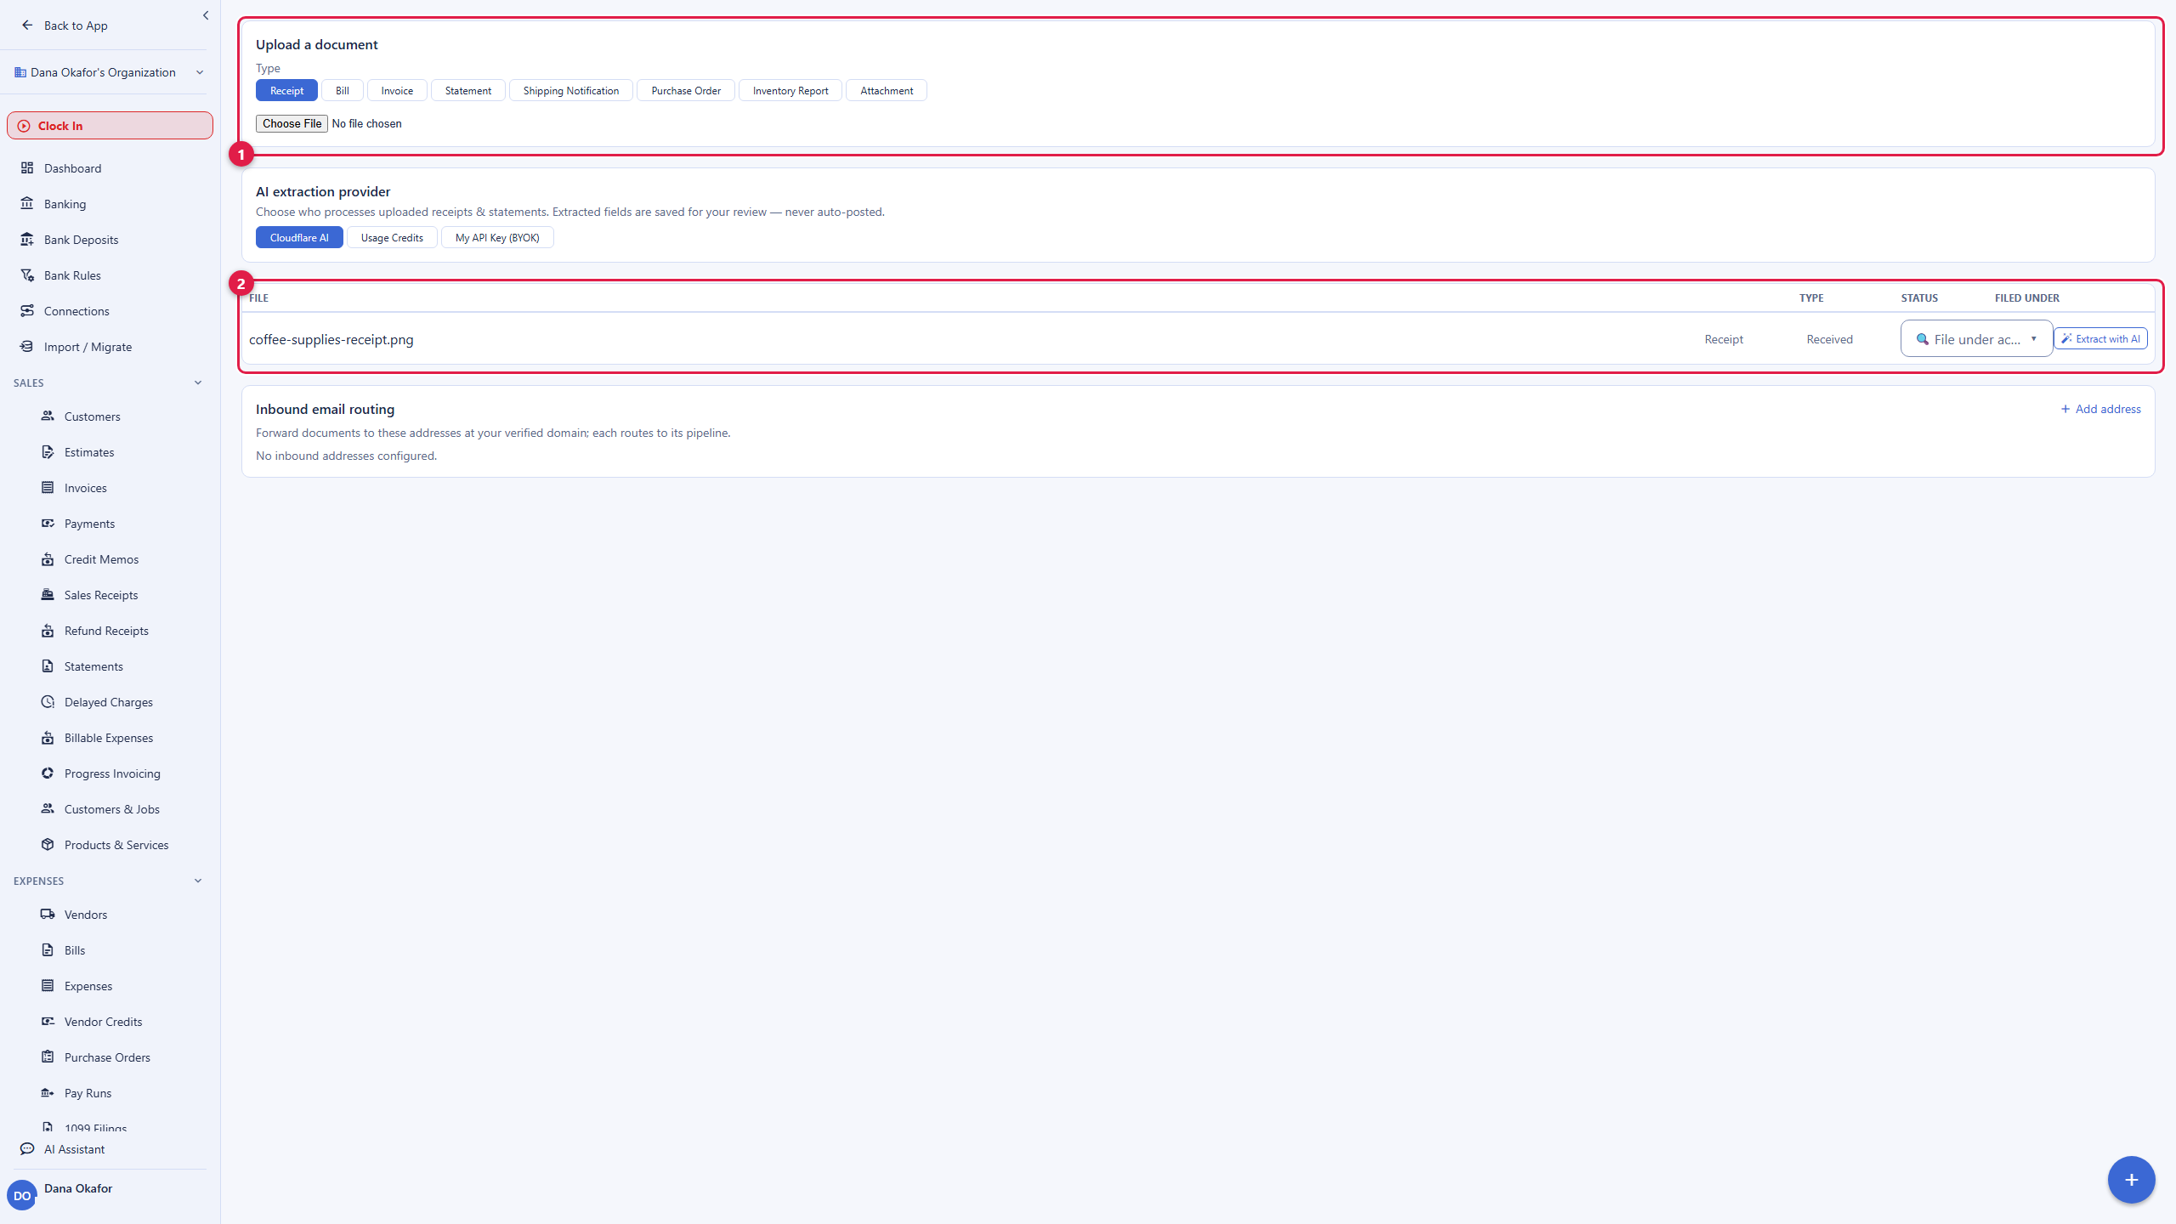Select the Purchase Order document type
Image resolution: width=2176 pixels, height=1224 pixels.
point(686,91)
